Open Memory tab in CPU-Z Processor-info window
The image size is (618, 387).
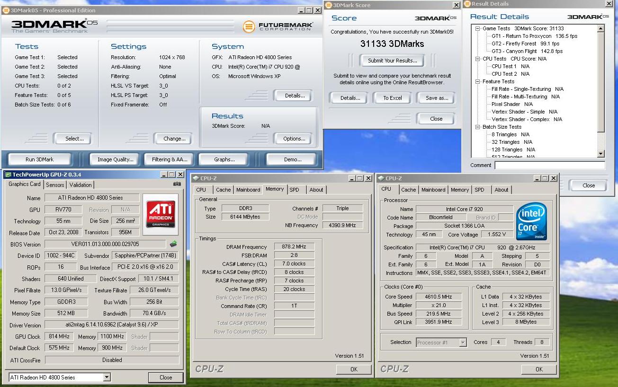(459, 190)
